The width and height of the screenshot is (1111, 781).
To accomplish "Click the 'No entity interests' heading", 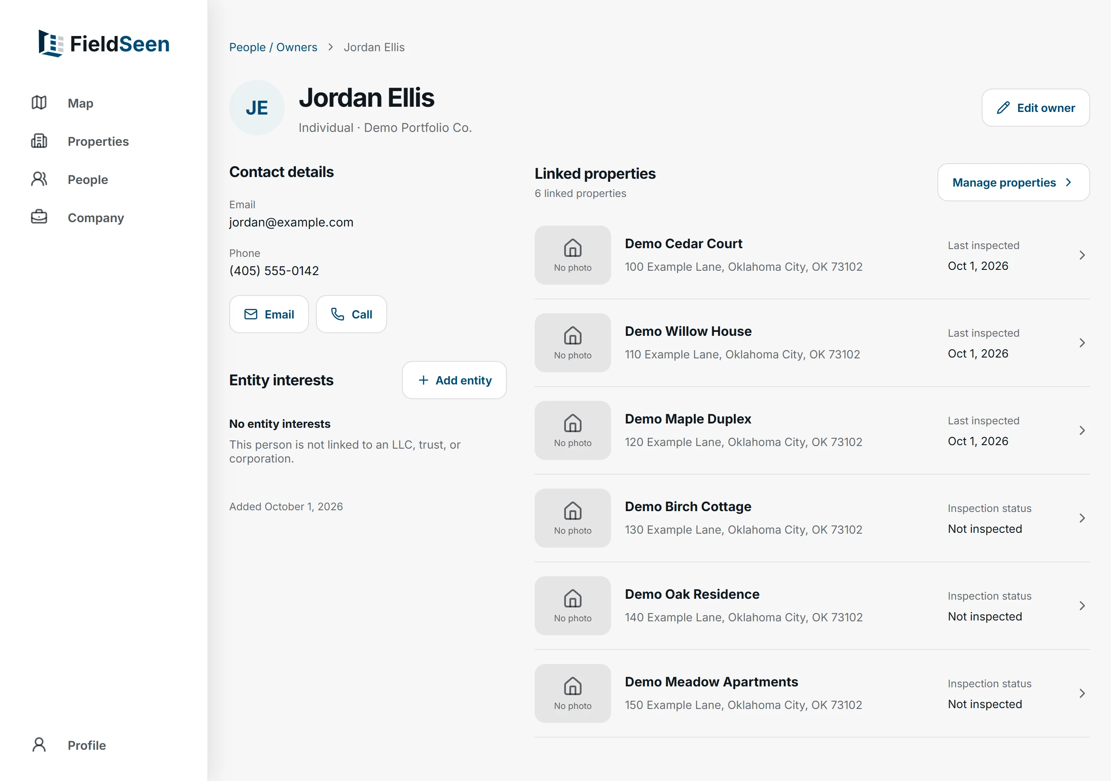I will (x=279, y=423).
